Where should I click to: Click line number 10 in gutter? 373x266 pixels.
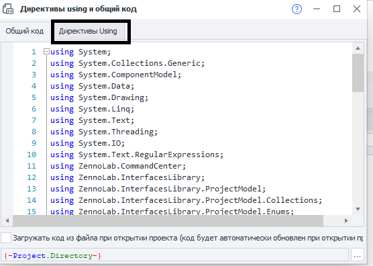coord(32,154)
